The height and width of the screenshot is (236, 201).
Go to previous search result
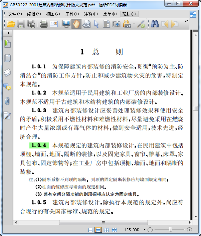click(165, 24)
